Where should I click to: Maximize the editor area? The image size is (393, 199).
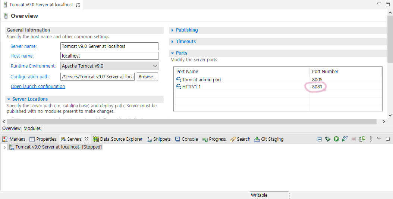(388, 4)
